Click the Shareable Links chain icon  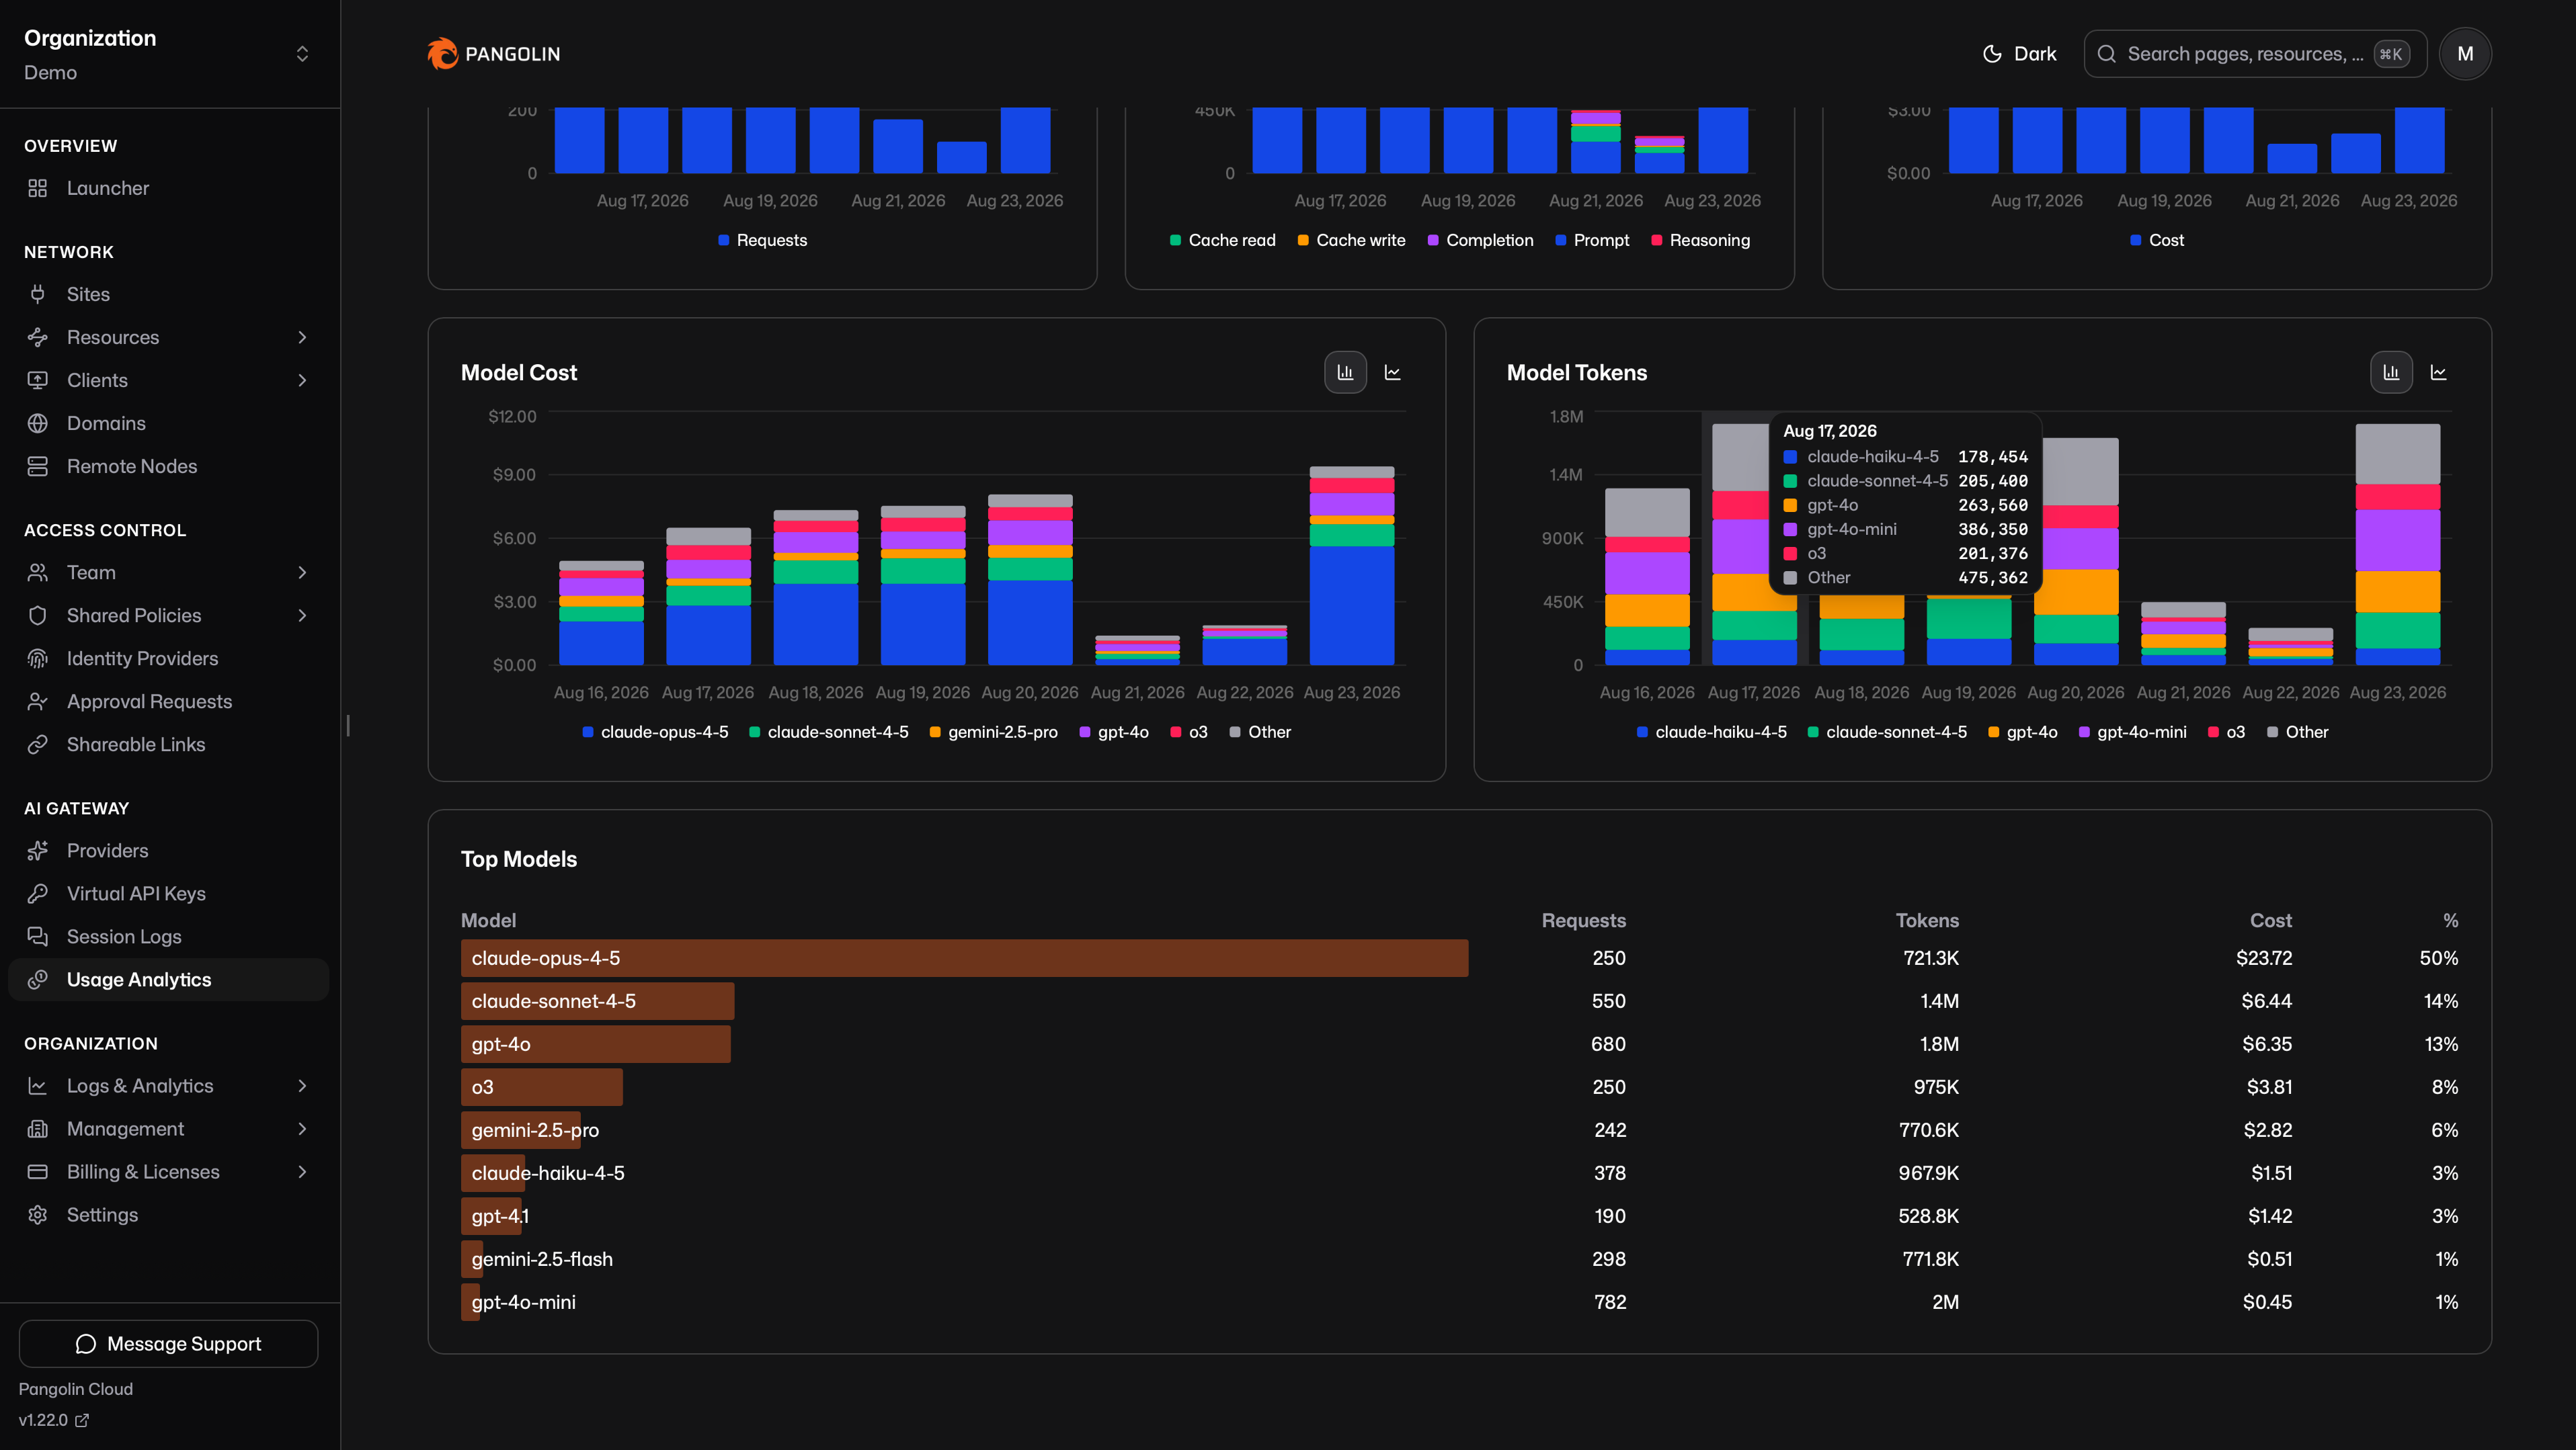38,744
